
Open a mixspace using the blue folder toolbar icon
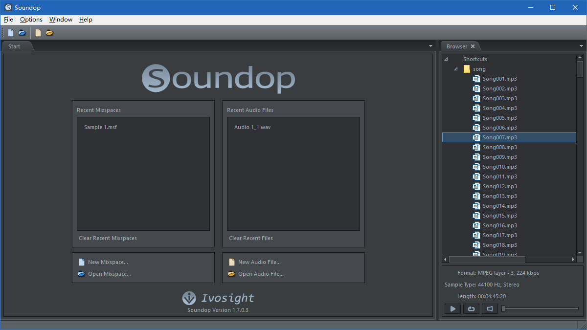point(22,32)
